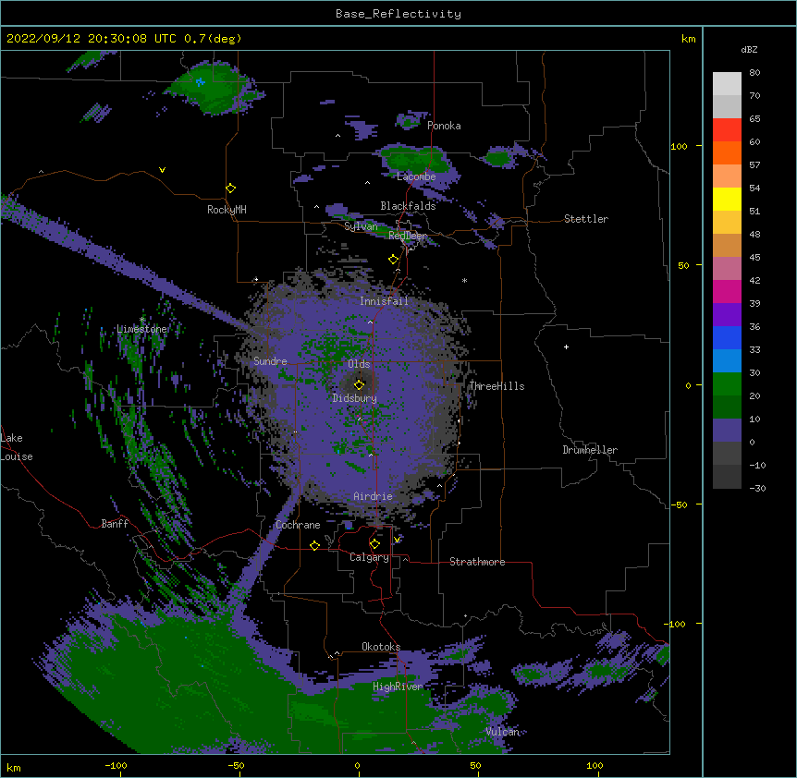Screen dimensions: 797x778
Task: Select the darkest gray -30 dBZ swatch
Action: point(727,477)
